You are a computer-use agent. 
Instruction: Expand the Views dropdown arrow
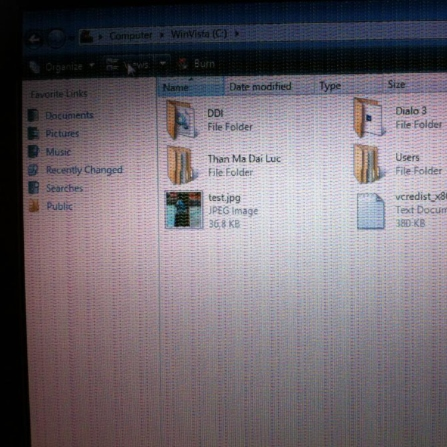coord(163,63)
